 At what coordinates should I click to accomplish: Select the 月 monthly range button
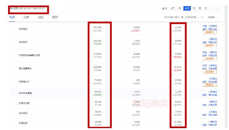(x=205, y=8)
